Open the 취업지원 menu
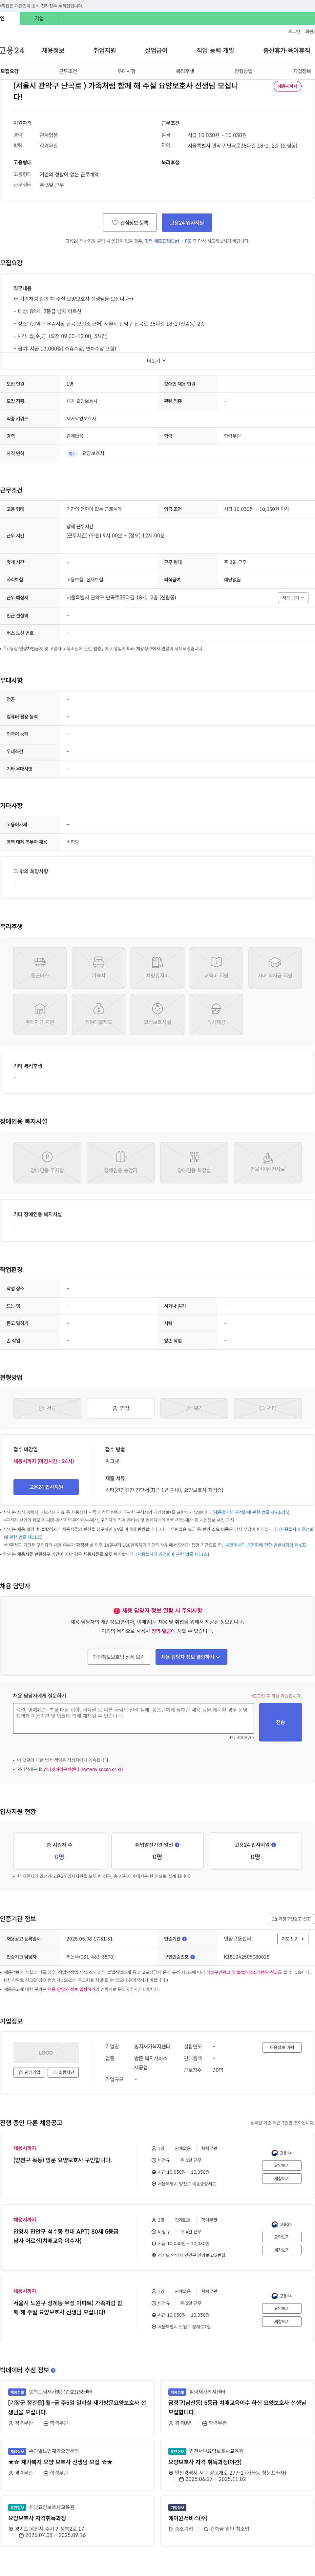 click(105, 50)
